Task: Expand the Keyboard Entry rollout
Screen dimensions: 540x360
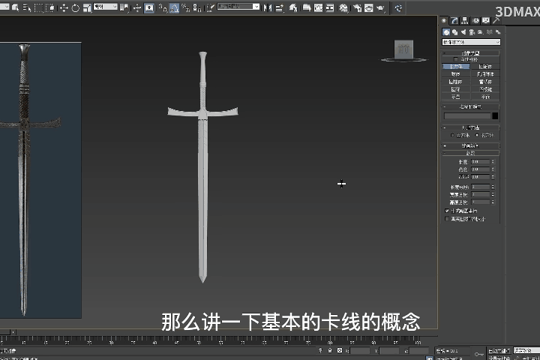Action: (x=470, y=145)
